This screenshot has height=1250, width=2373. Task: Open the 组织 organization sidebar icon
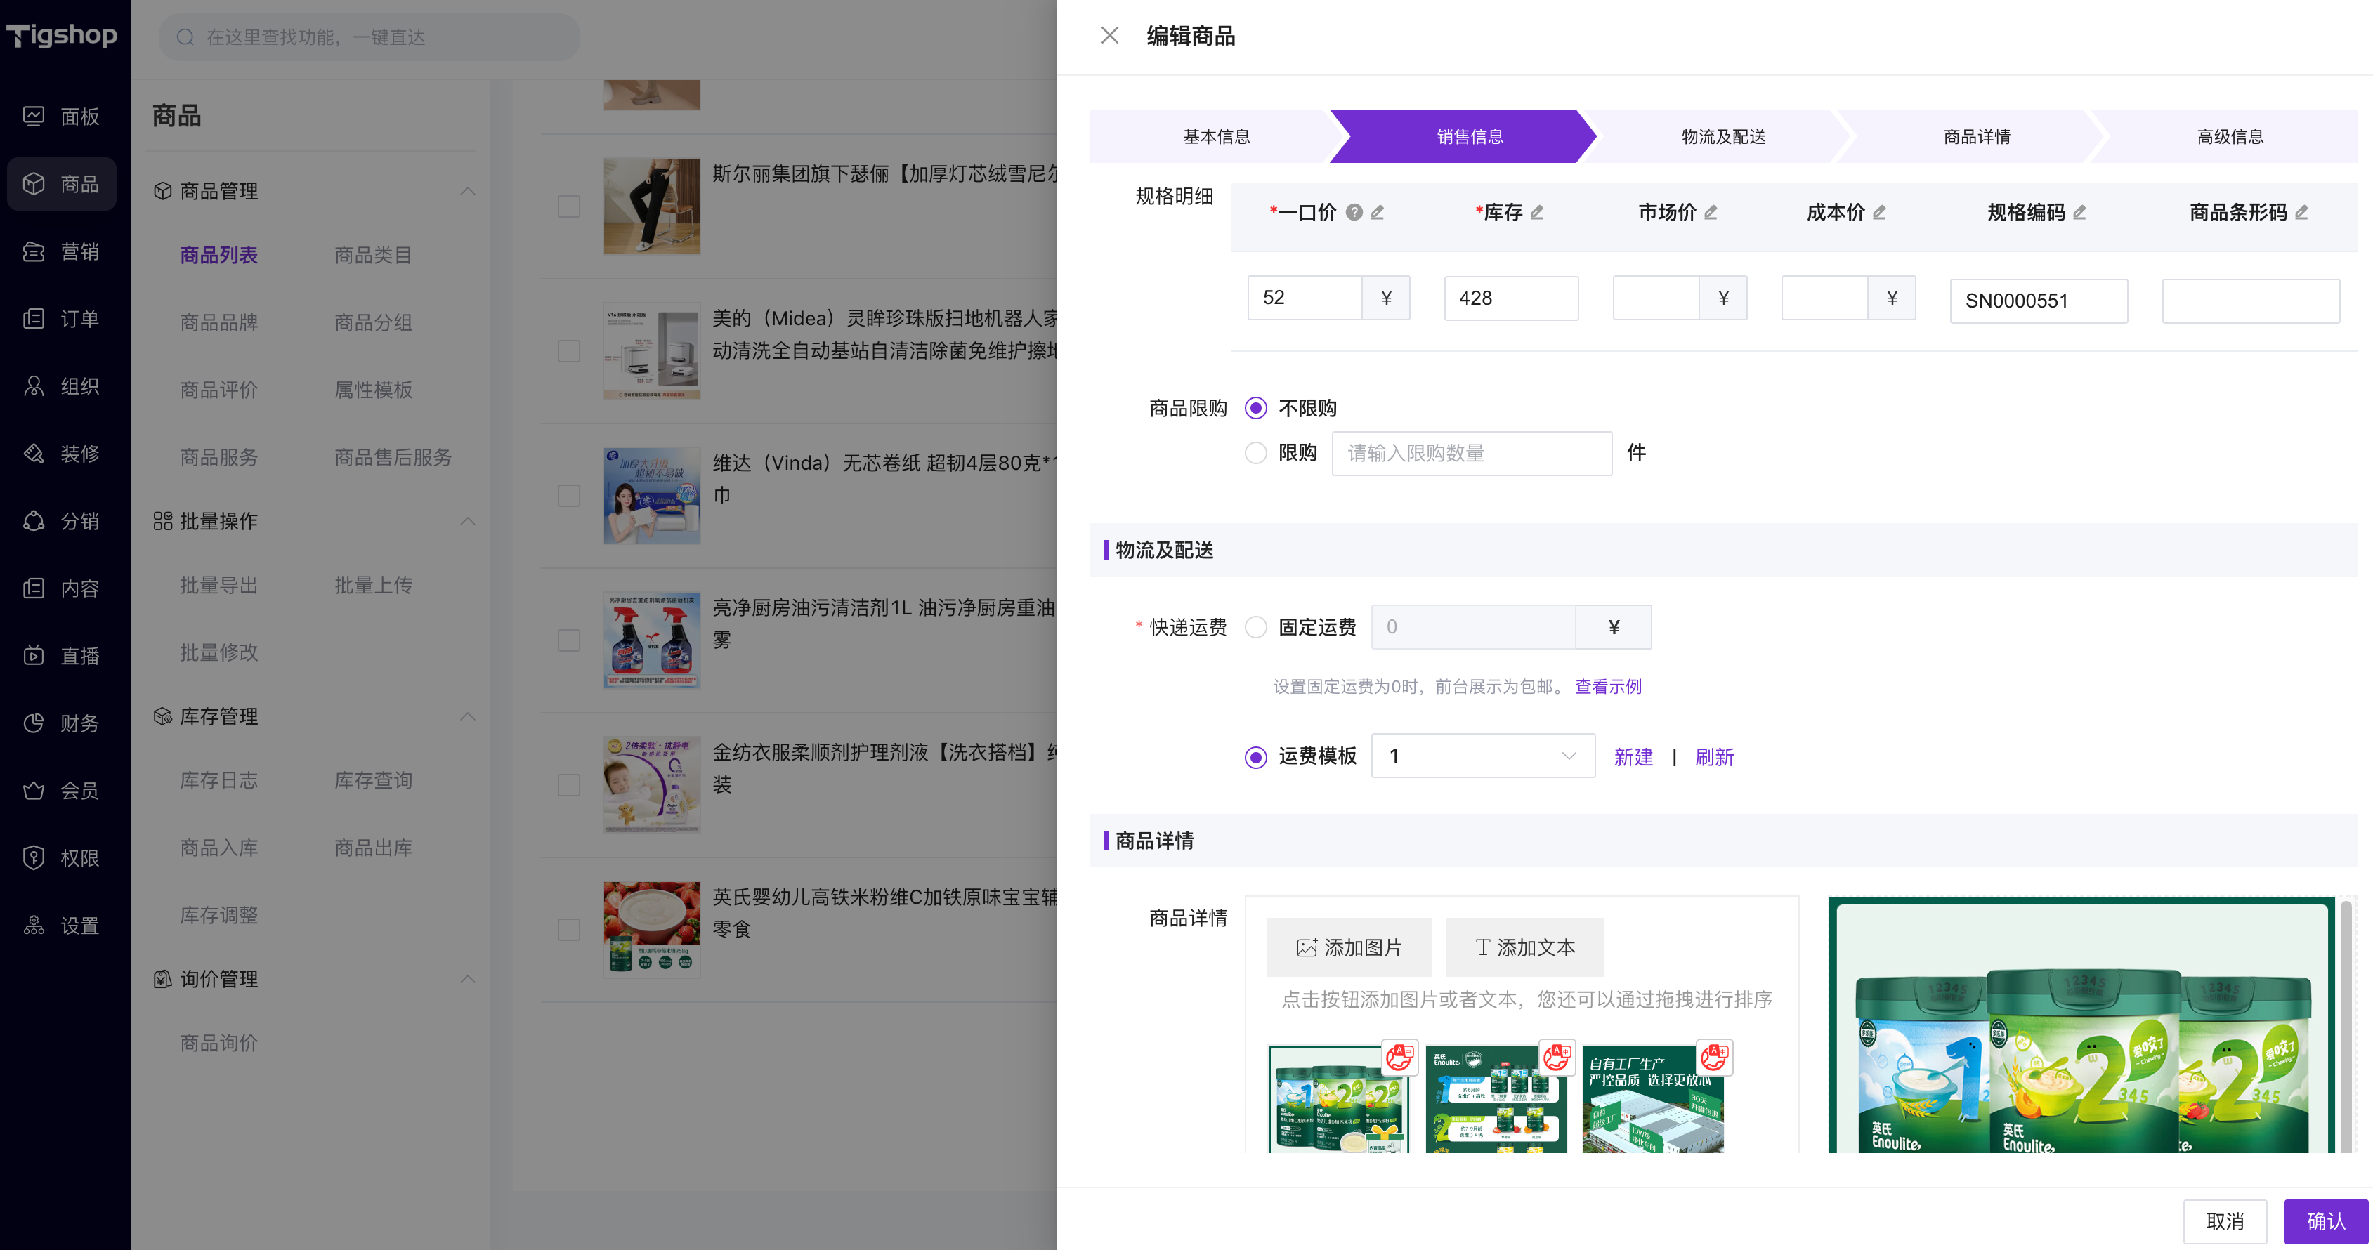coord(34,385)
